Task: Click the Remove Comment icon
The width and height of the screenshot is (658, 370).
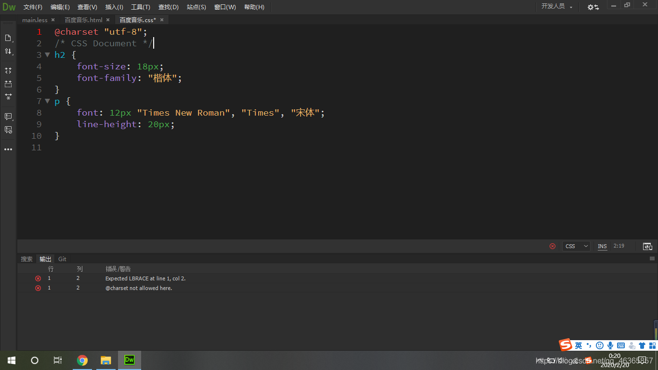Action: point(8,130)
